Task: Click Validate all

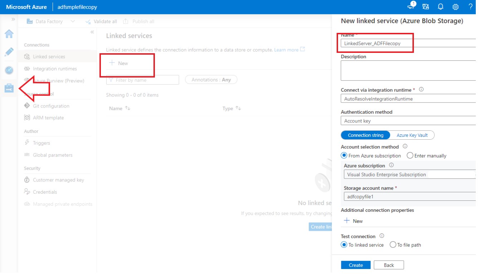Action: tap(101, 21)
